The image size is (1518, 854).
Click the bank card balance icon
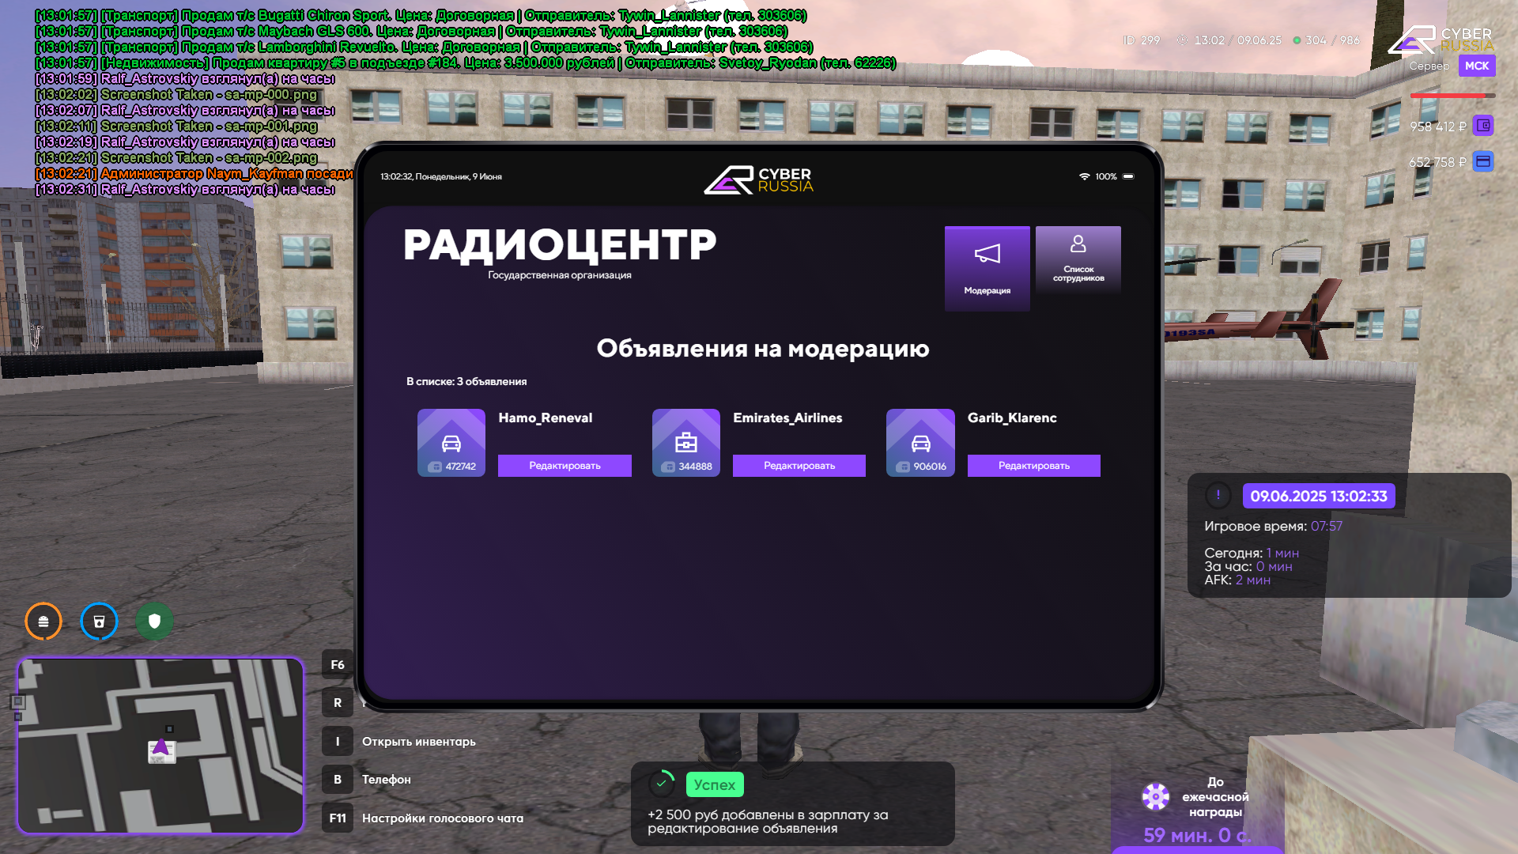[1483, 162]
